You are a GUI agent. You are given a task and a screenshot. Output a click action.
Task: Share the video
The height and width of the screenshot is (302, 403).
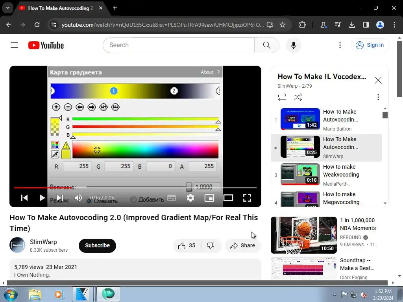tap(243, 245)
